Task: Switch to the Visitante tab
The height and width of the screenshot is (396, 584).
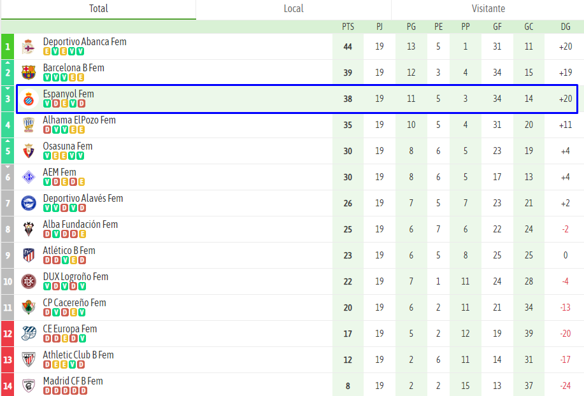Action: click(488, 9)
